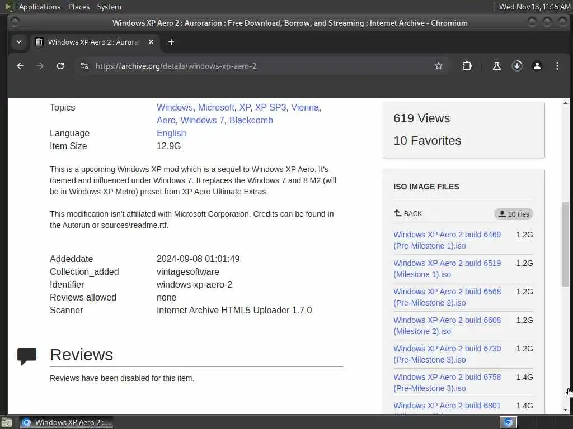Click the Reviews speech bubble icon
The image size is (573, 429).
[x=27, y=356]
